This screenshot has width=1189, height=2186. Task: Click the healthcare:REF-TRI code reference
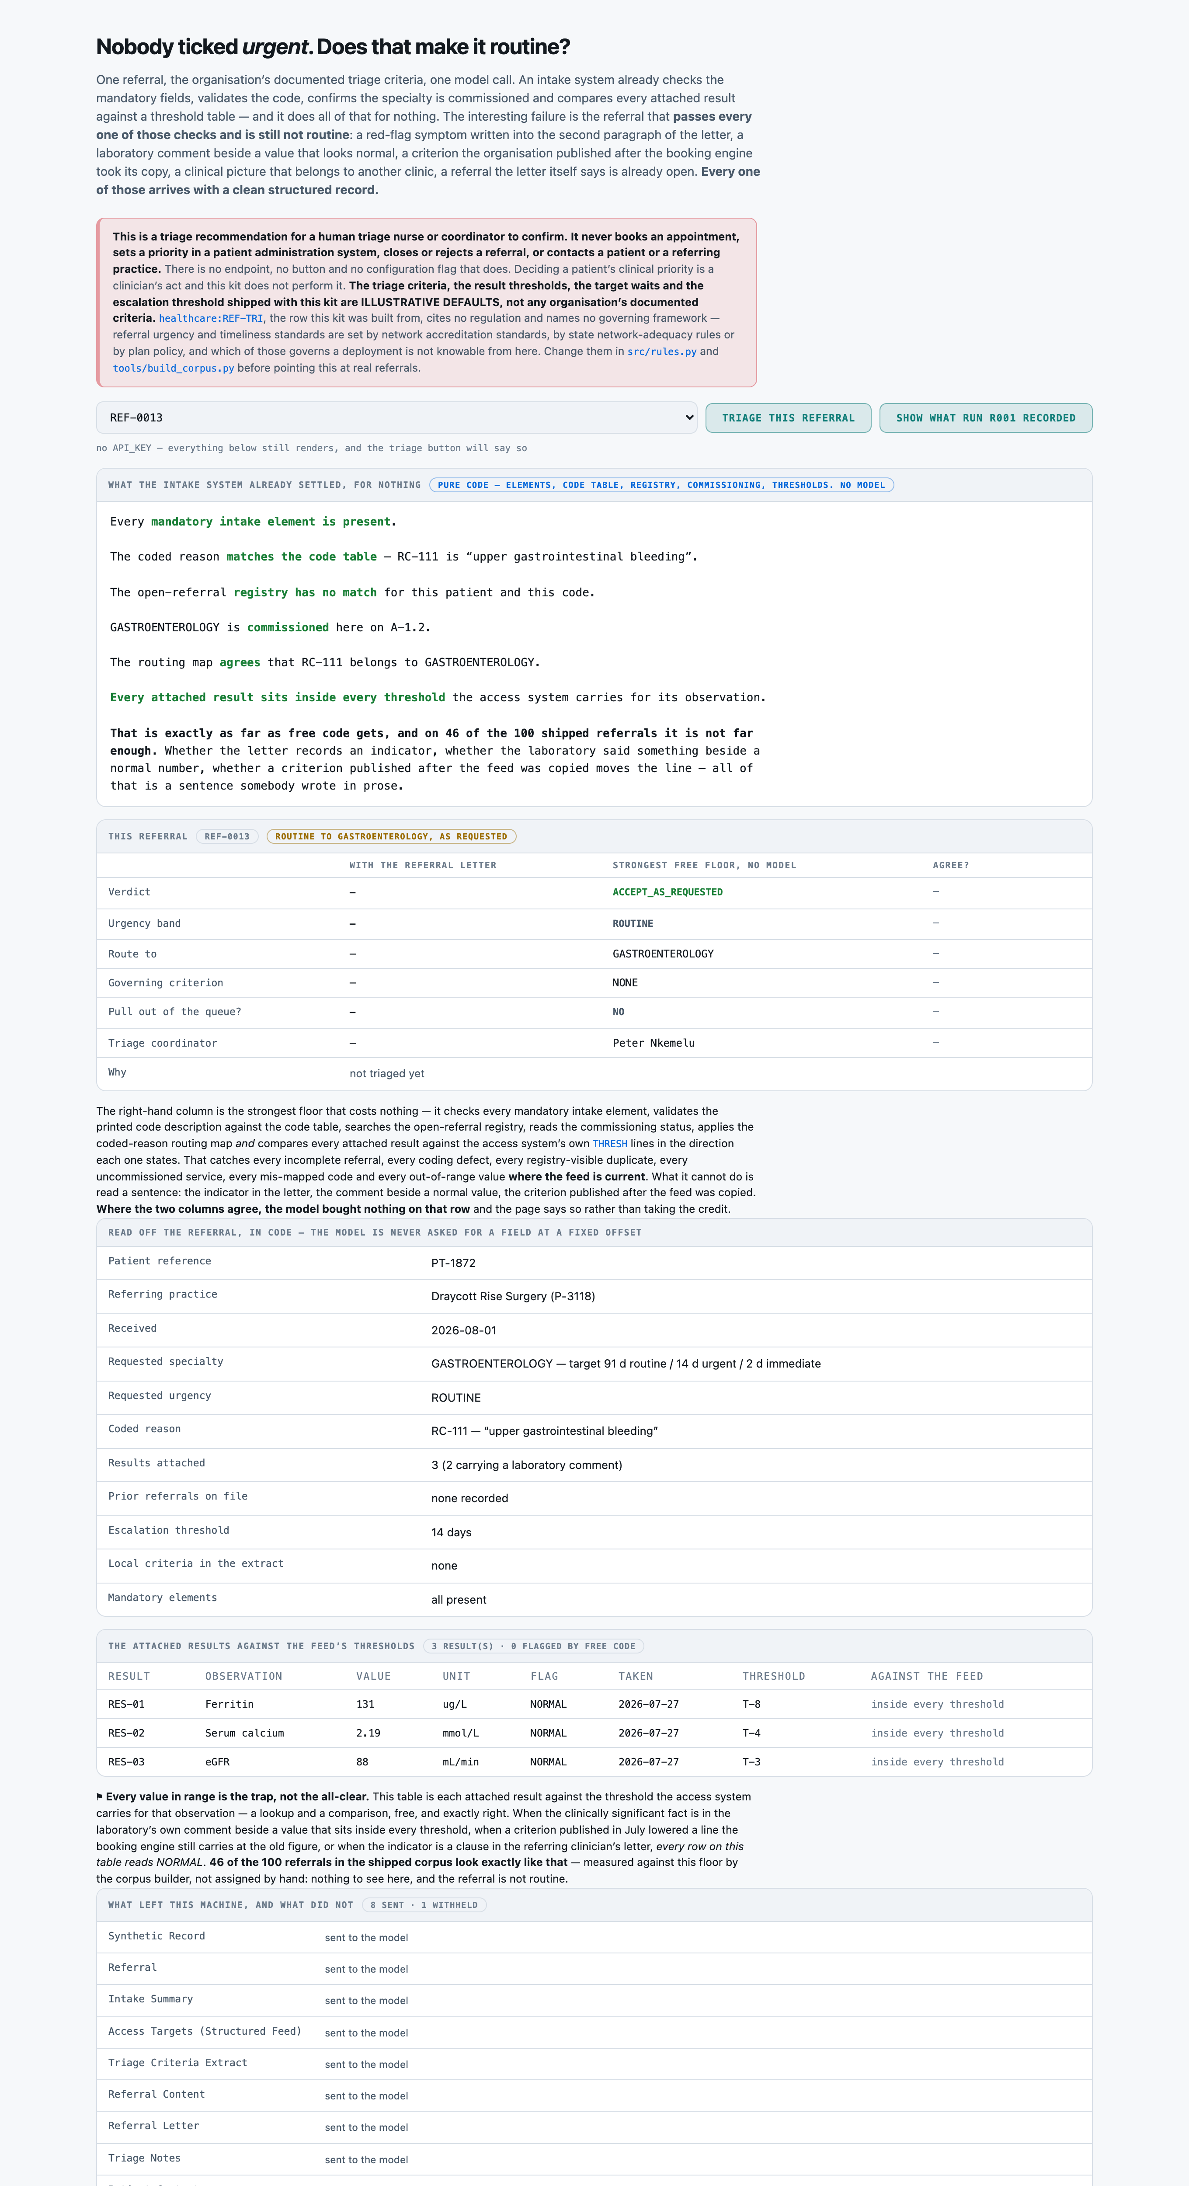(x=210, y=318)
